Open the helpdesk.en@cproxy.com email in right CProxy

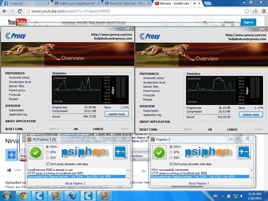[x=247, y=39]
